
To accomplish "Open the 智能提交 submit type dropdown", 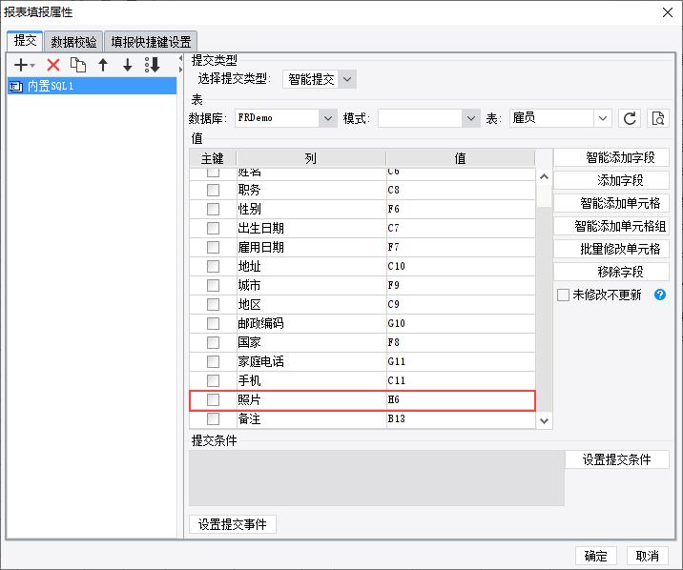I will click(346, 79).
